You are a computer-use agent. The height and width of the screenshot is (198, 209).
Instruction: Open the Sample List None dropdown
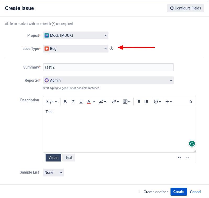point(53,173)
